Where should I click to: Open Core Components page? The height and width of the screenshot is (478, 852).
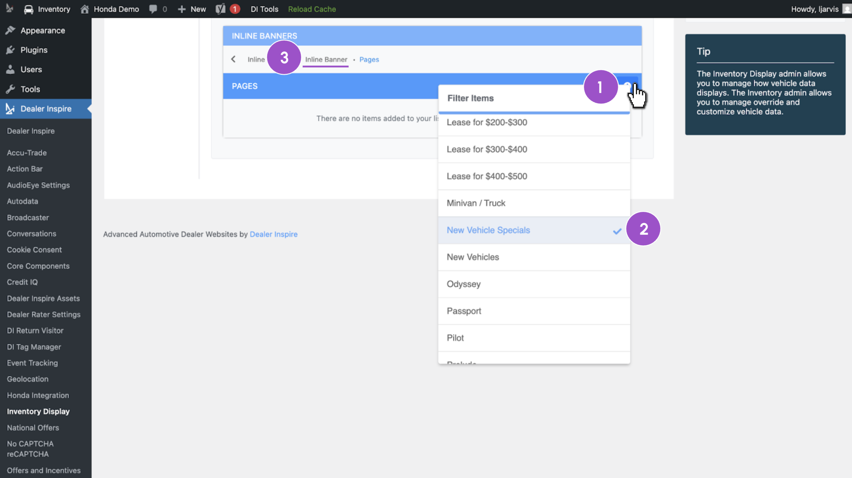click(x=38, y=266)
